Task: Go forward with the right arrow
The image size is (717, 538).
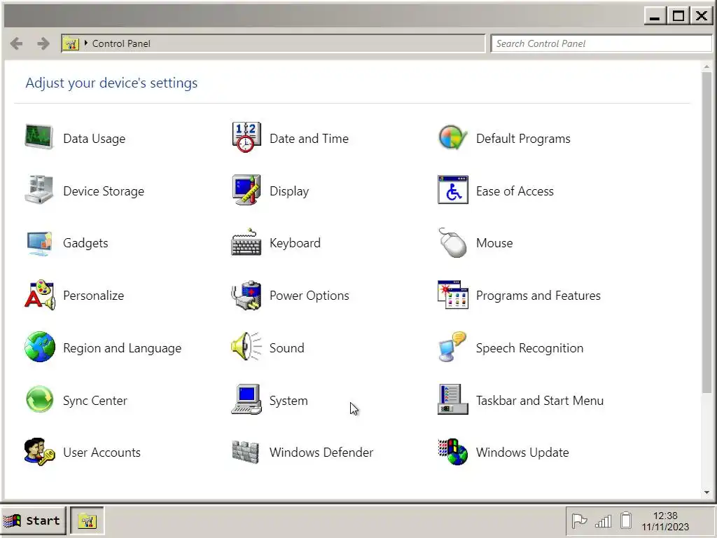Action: [43, 43]
